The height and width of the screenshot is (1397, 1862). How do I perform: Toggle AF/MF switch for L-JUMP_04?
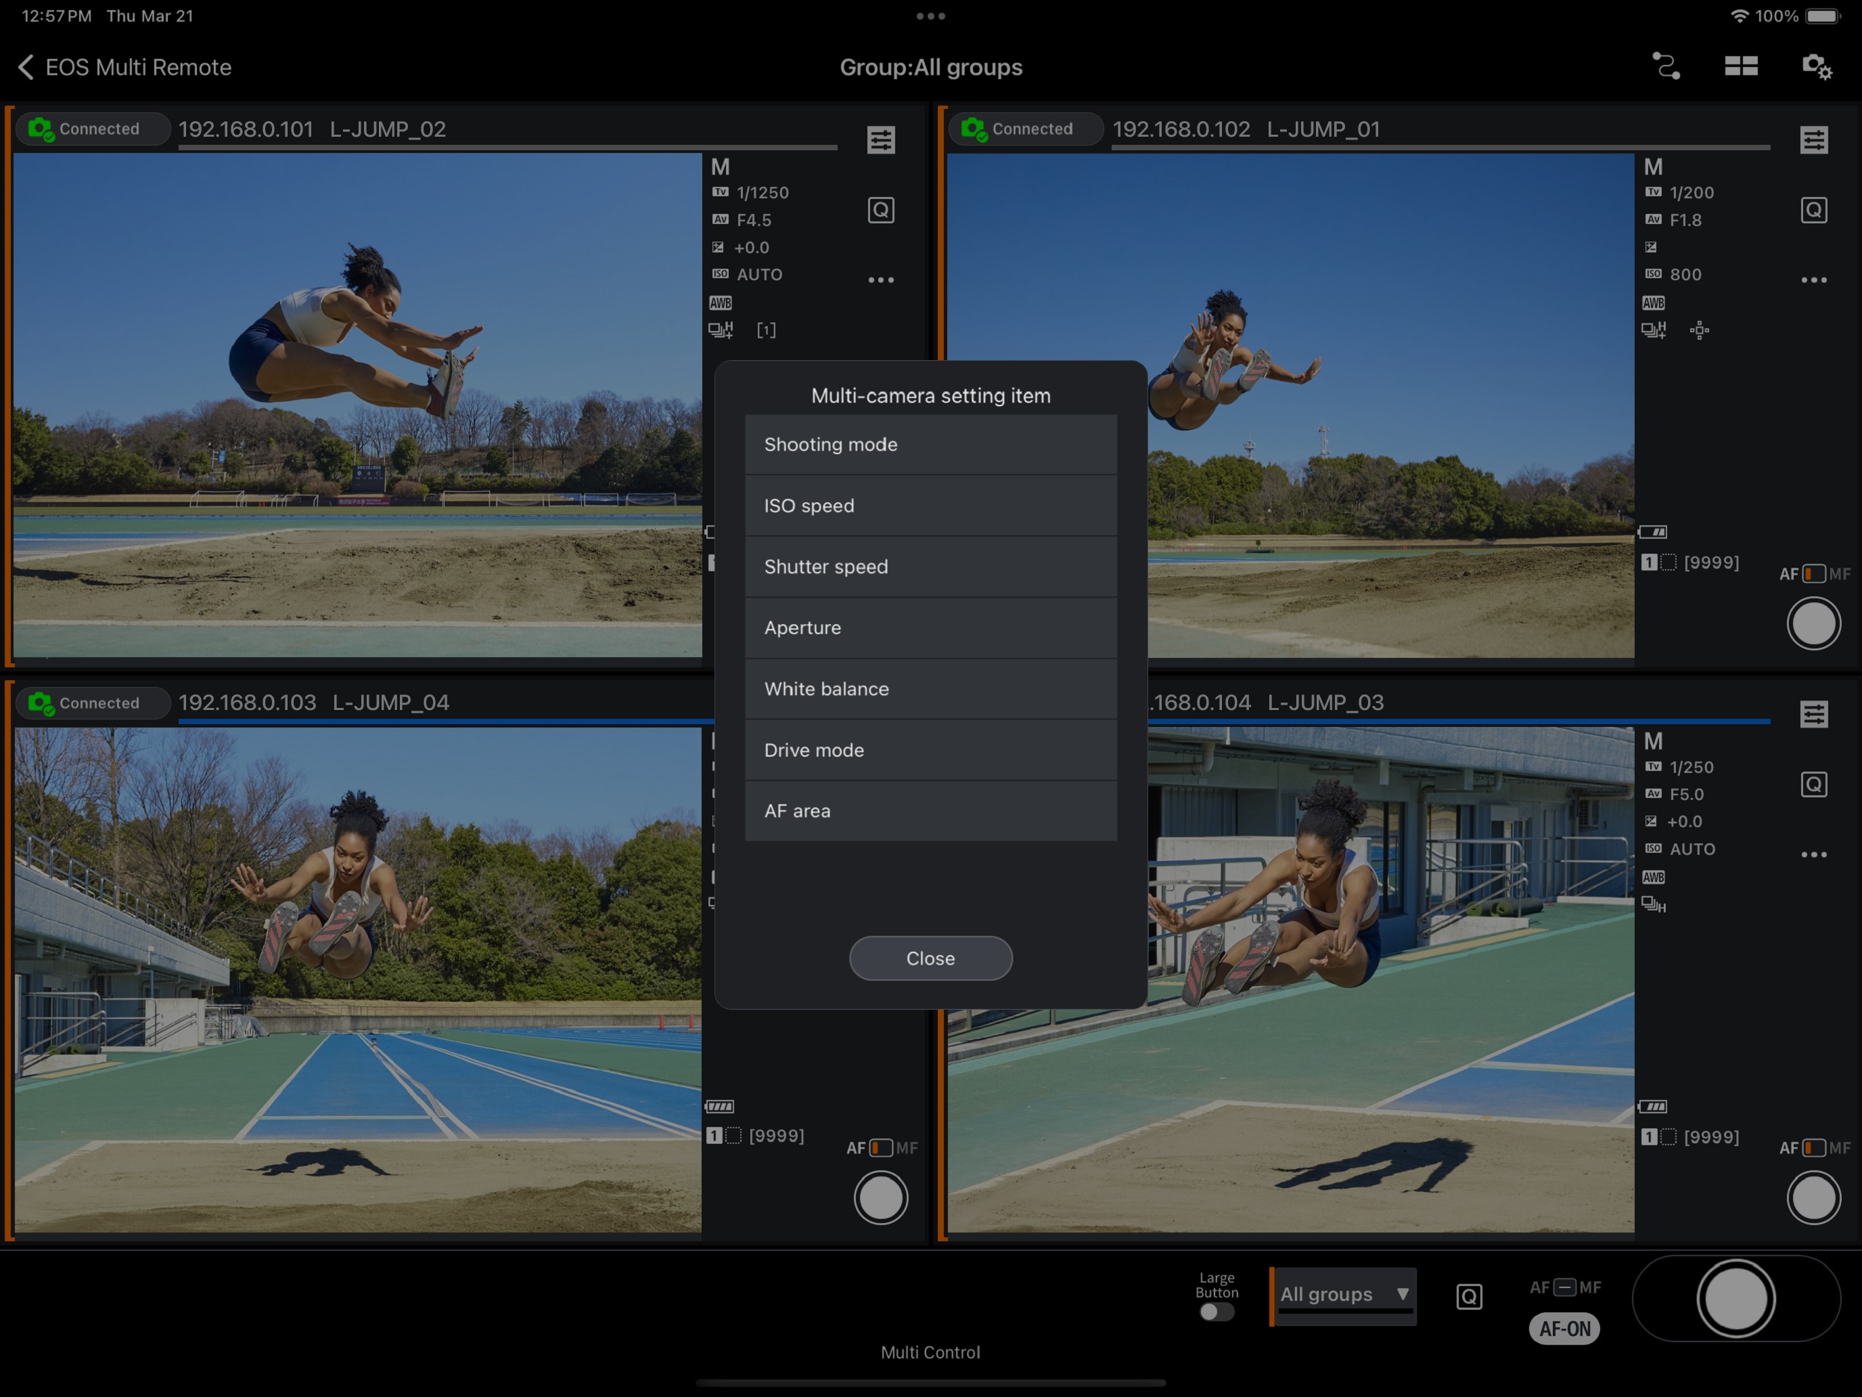pos(882,1148)
